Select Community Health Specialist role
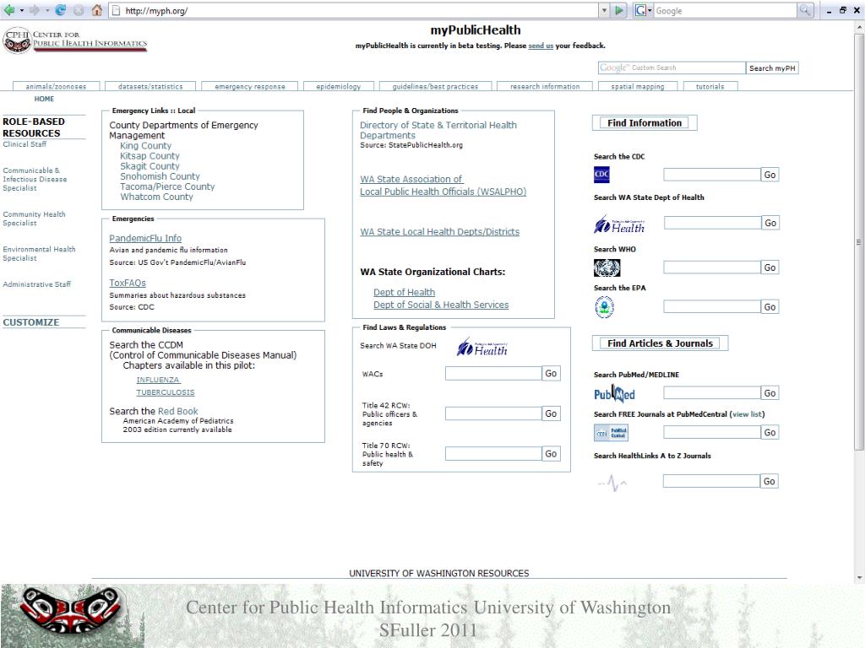This screenshot has height=648, width=865. (x=34, y=219)
